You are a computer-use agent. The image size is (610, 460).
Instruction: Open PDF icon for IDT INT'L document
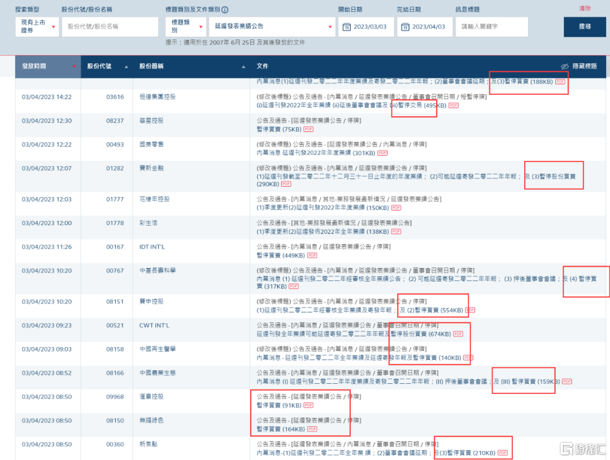click(312, 255)
